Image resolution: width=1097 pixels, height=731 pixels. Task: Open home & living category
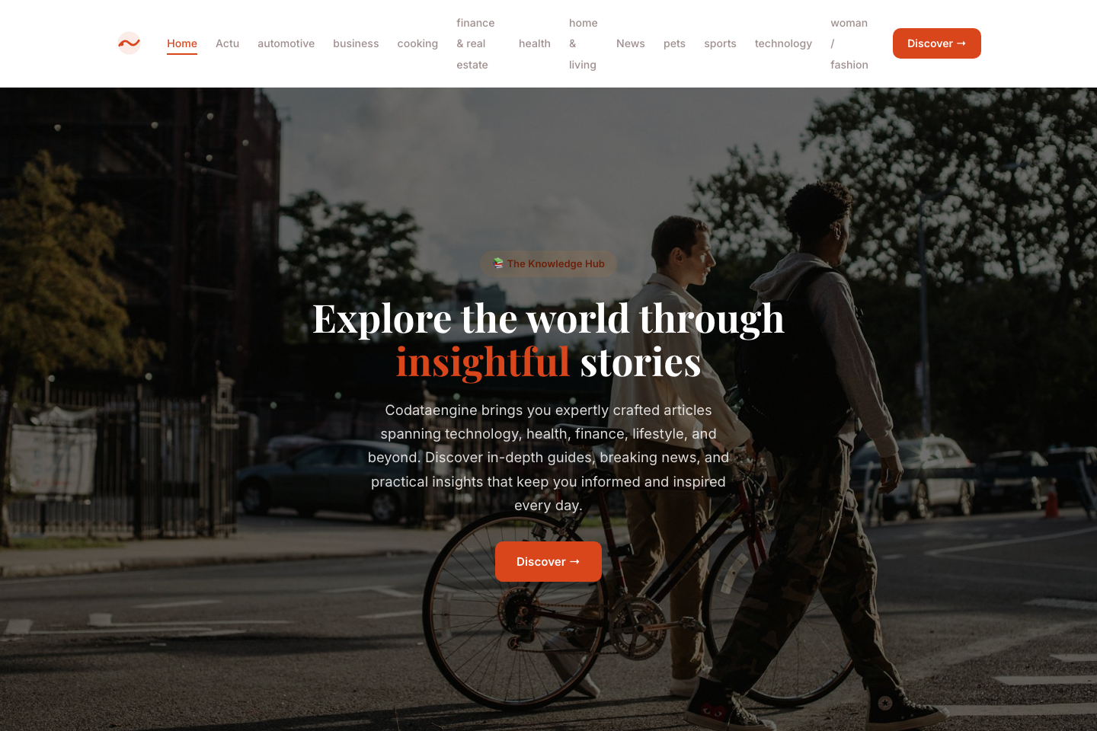[583, 43]
